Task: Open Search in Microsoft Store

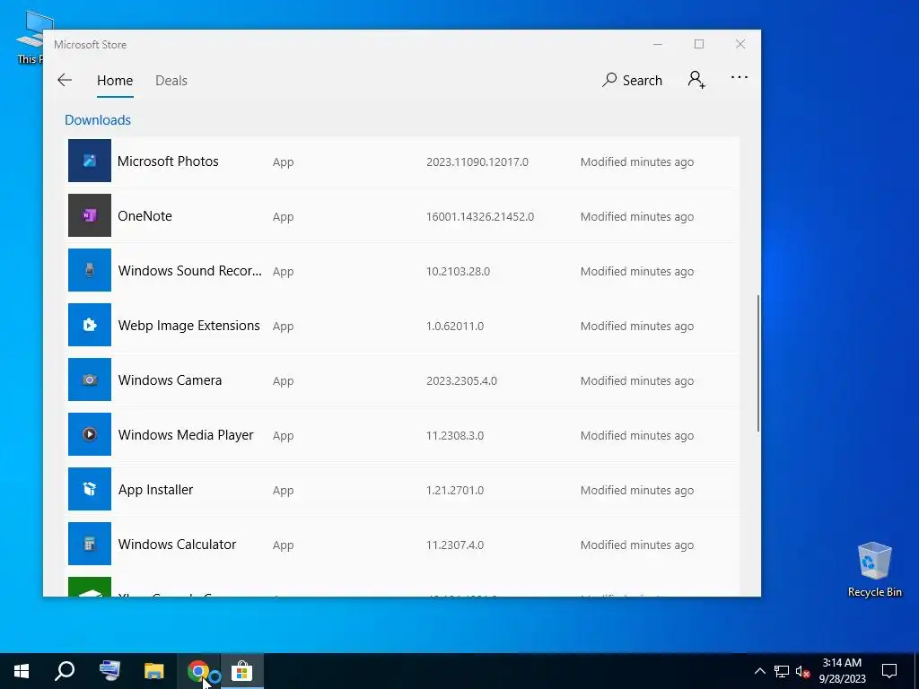Action: [x=632, y=80]
